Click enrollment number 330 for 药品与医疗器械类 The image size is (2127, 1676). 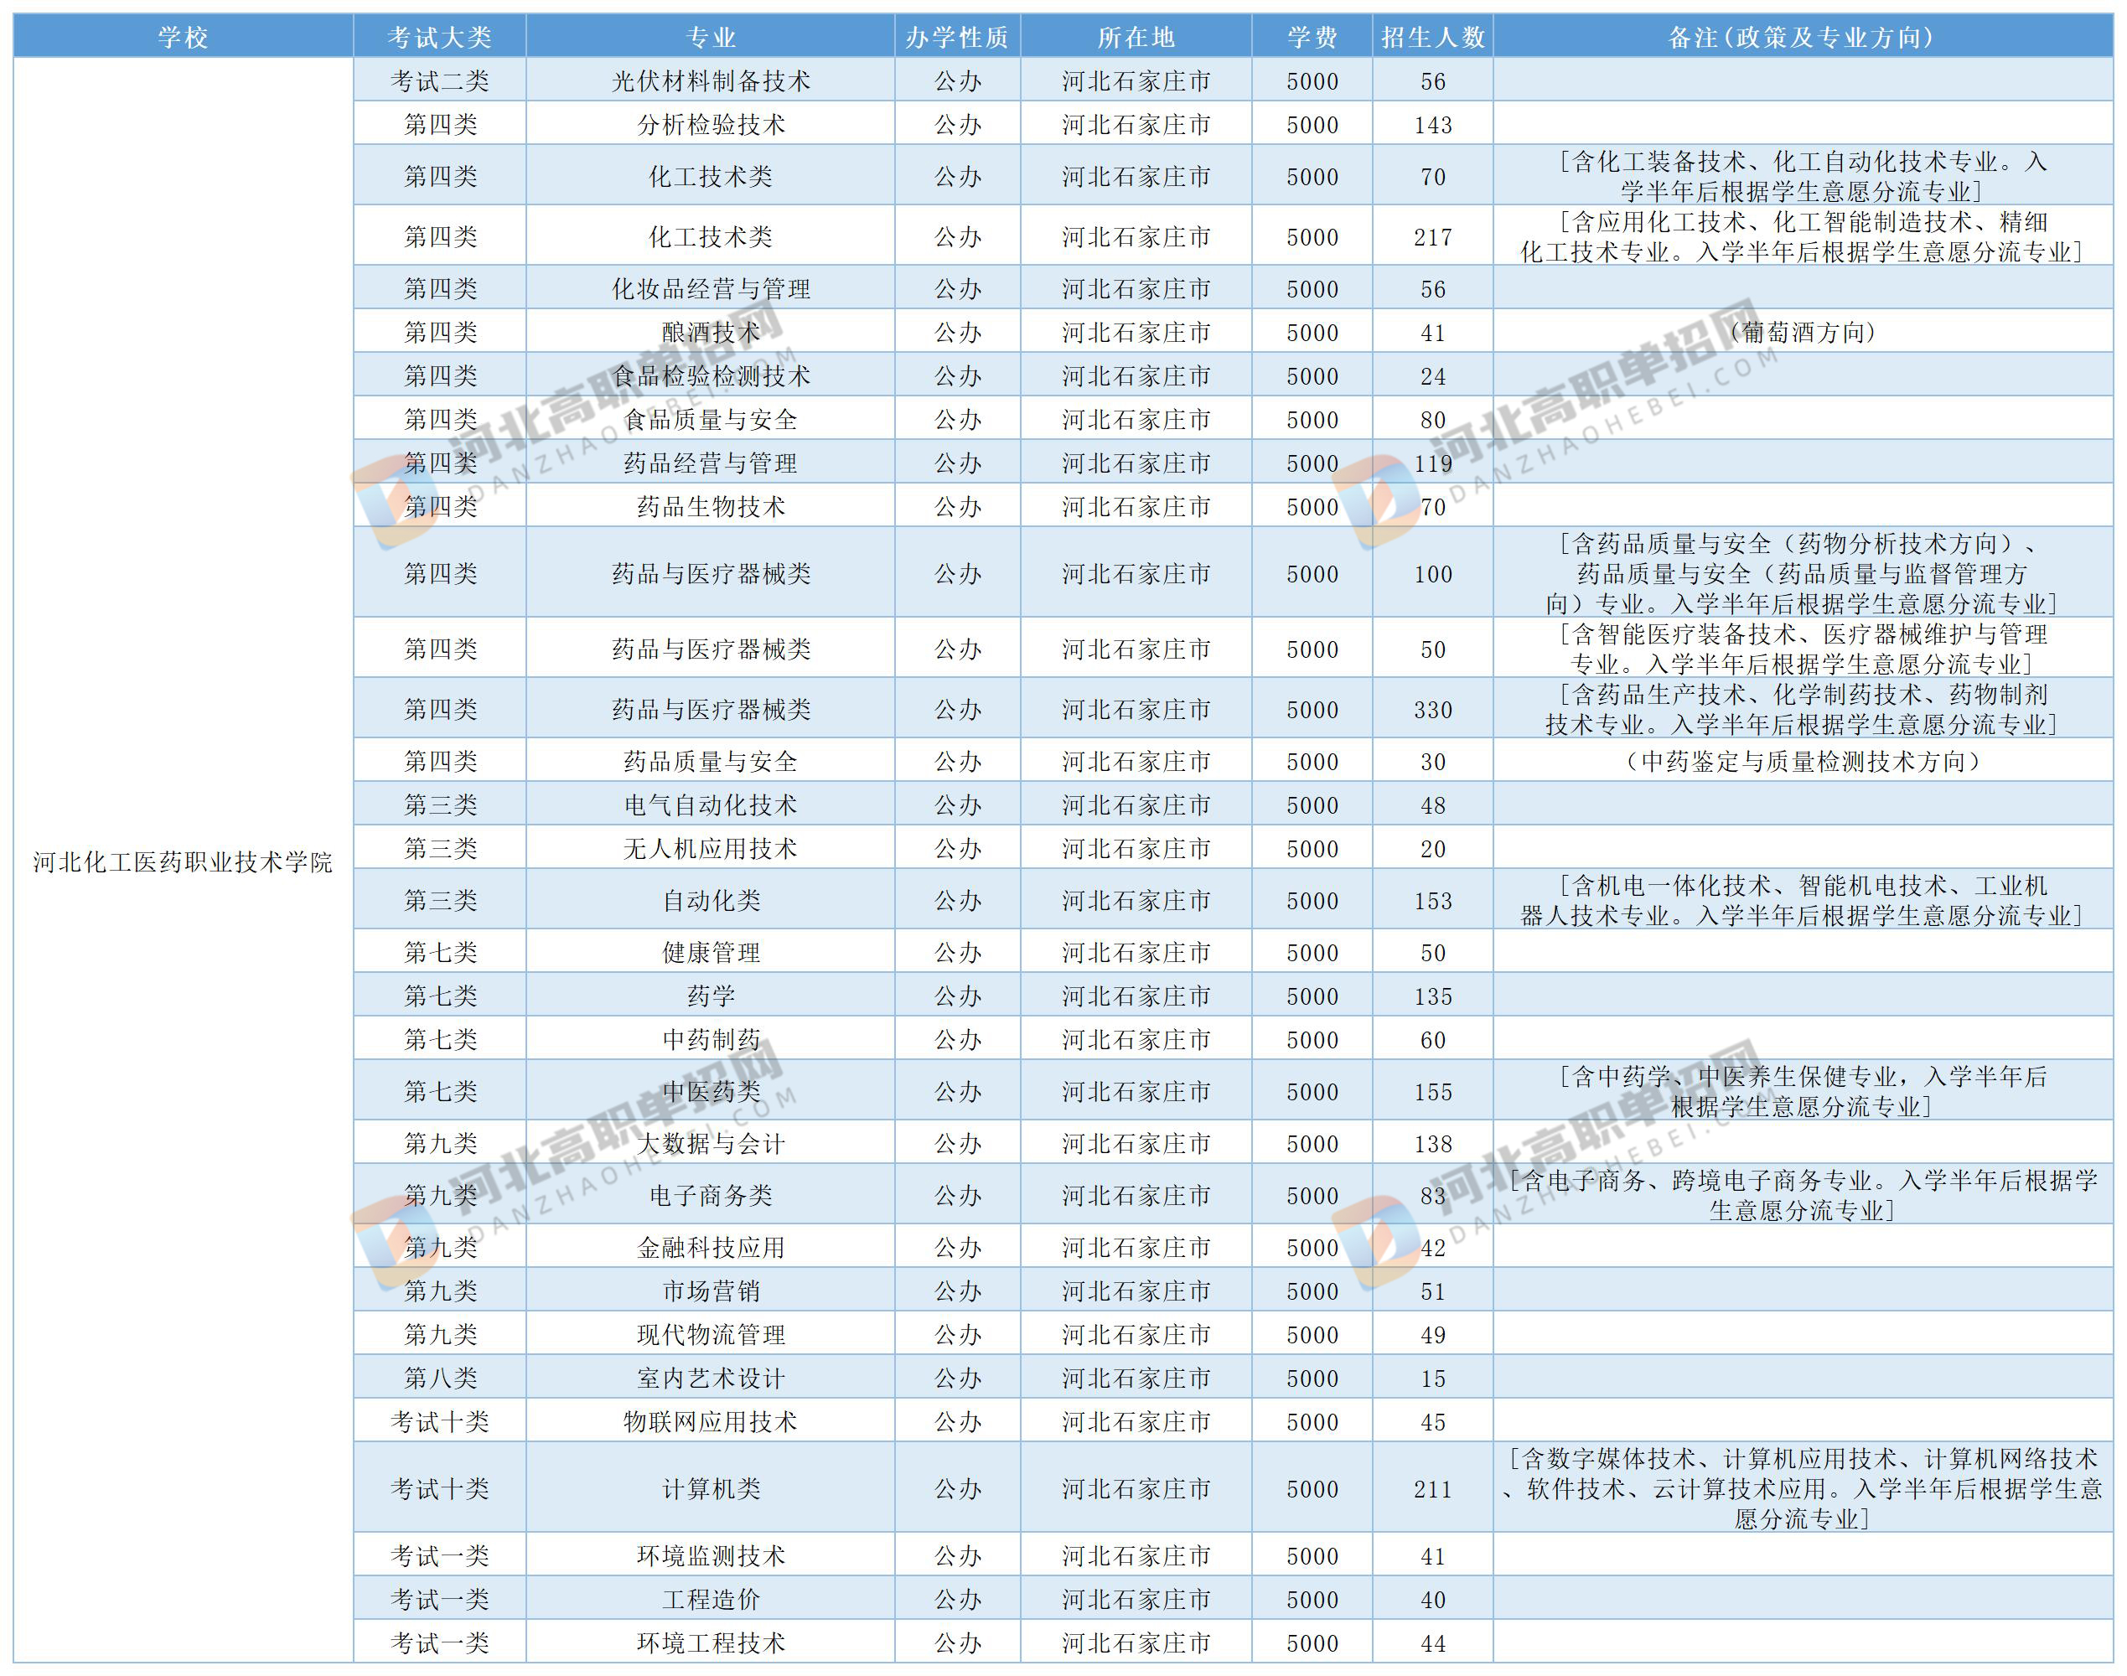(1433, 708)
